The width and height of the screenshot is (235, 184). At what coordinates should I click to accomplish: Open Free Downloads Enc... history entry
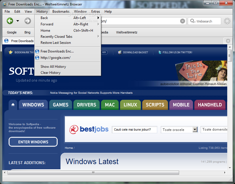pos(68,51)
